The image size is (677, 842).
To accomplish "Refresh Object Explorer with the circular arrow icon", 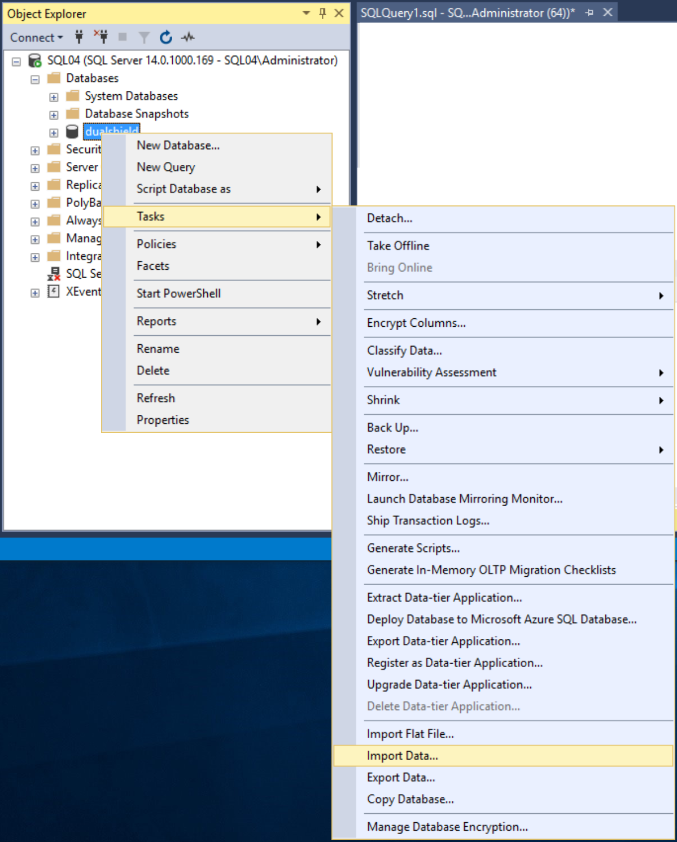I will 165,37.
